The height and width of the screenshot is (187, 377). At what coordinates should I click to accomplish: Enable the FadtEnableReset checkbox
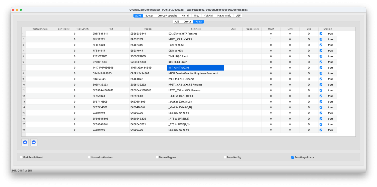pos(21,158)
